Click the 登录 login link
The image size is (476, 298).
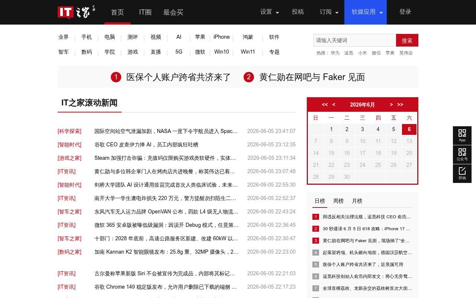pos(405,12)
